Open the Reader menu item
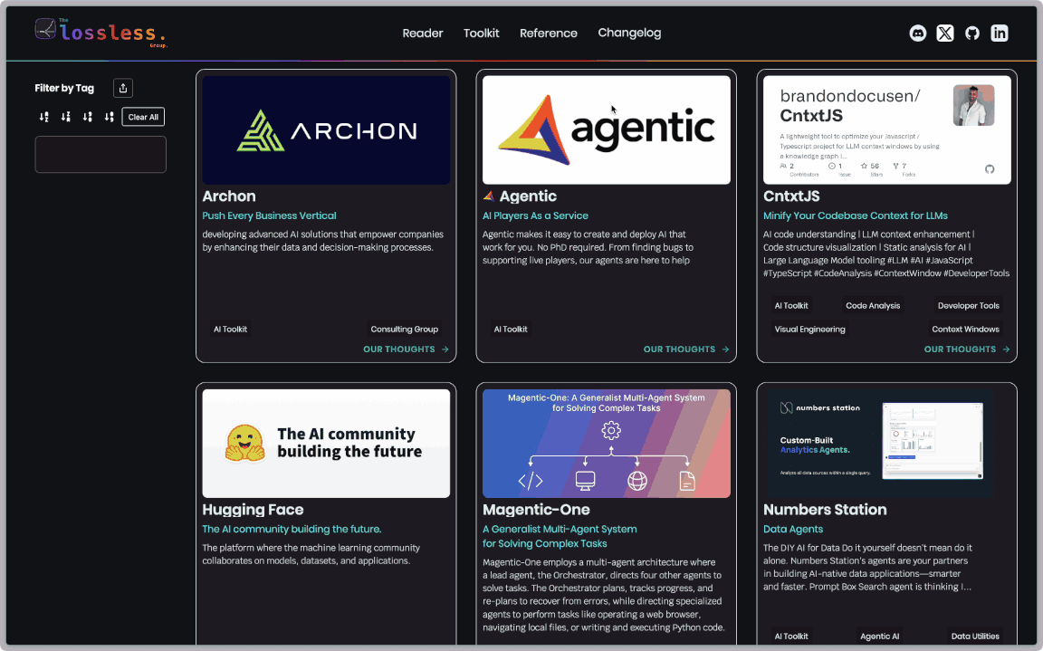1043x651 pixels. tap(423, 34)
